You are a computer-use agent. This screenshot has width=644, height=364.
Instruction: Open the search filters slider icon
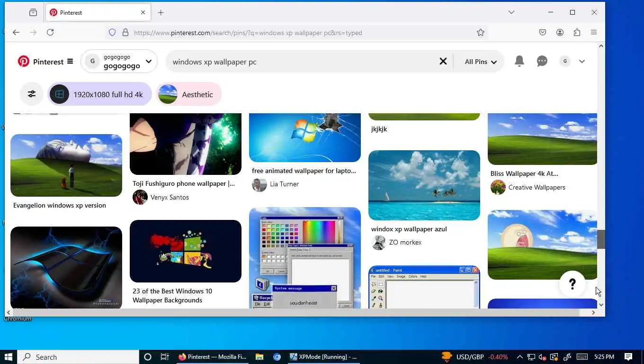[32, 94]
